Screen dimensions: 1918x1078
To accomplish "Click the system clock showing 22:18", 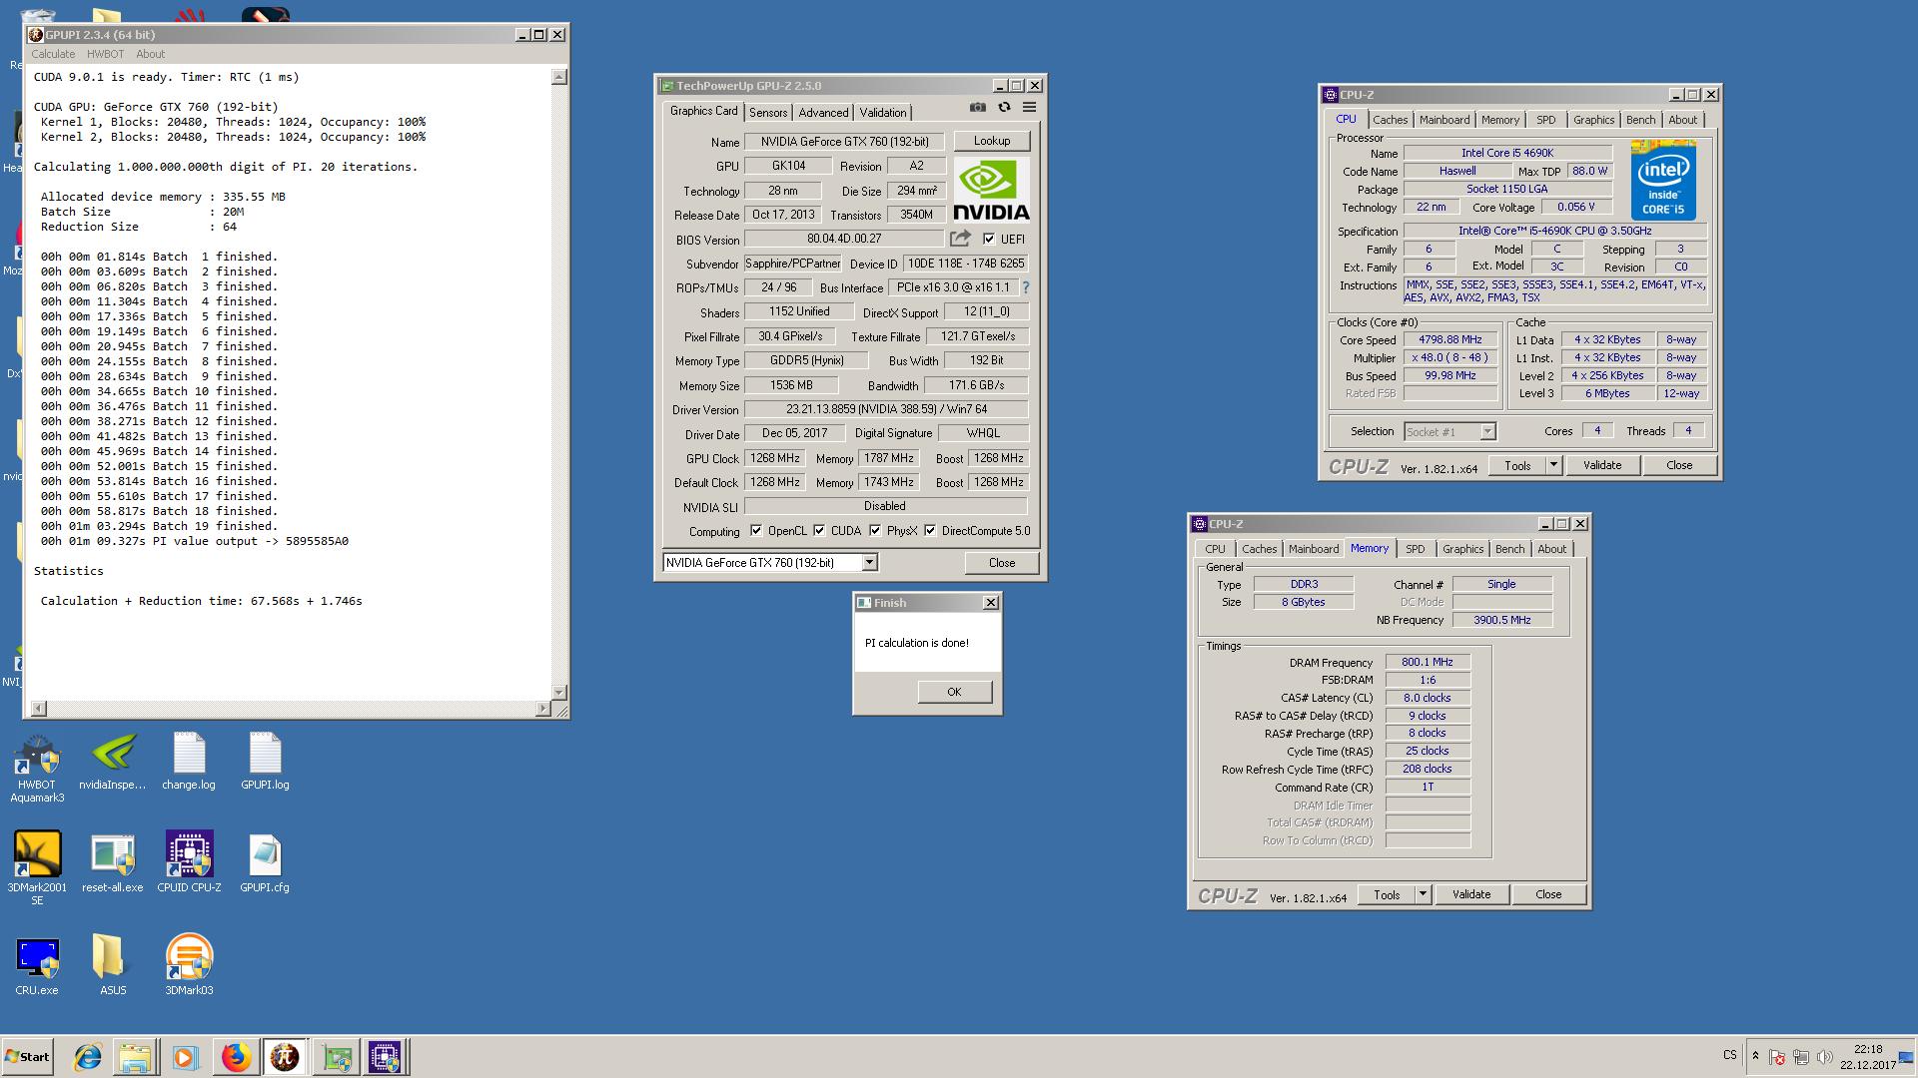I will pyautogui.click(x=1867, y=1049).
